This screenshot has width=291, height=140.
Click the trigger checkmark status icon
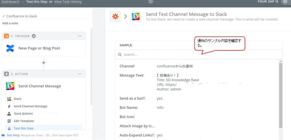[33, 36]
